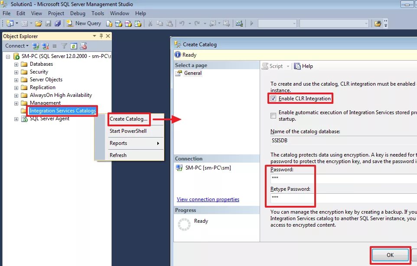Open a Database Engine Query
The height and width of the screenshot is (266, 417).
click(109, 23)
